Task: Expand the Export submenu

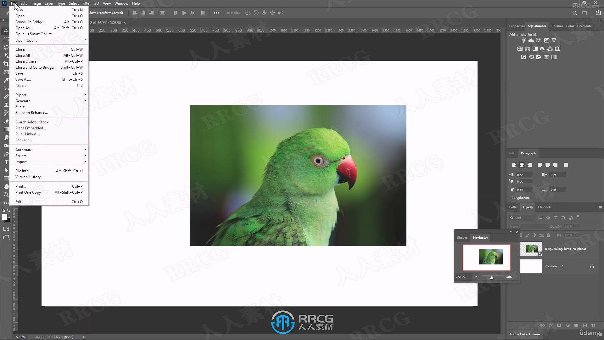Action: (x=49, y=95)
